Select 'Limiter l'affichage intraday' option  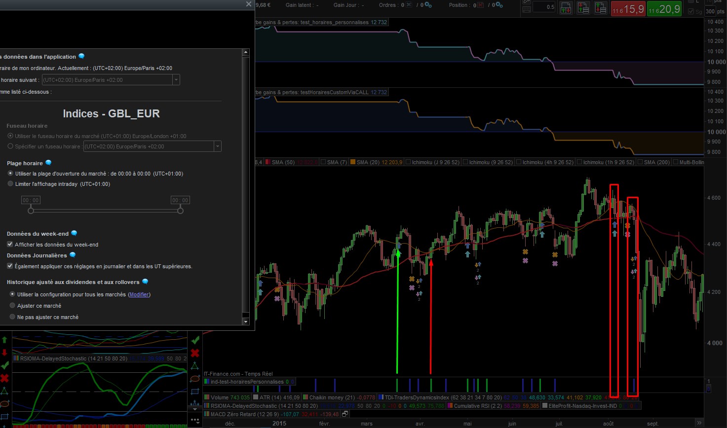coord(10,184)
